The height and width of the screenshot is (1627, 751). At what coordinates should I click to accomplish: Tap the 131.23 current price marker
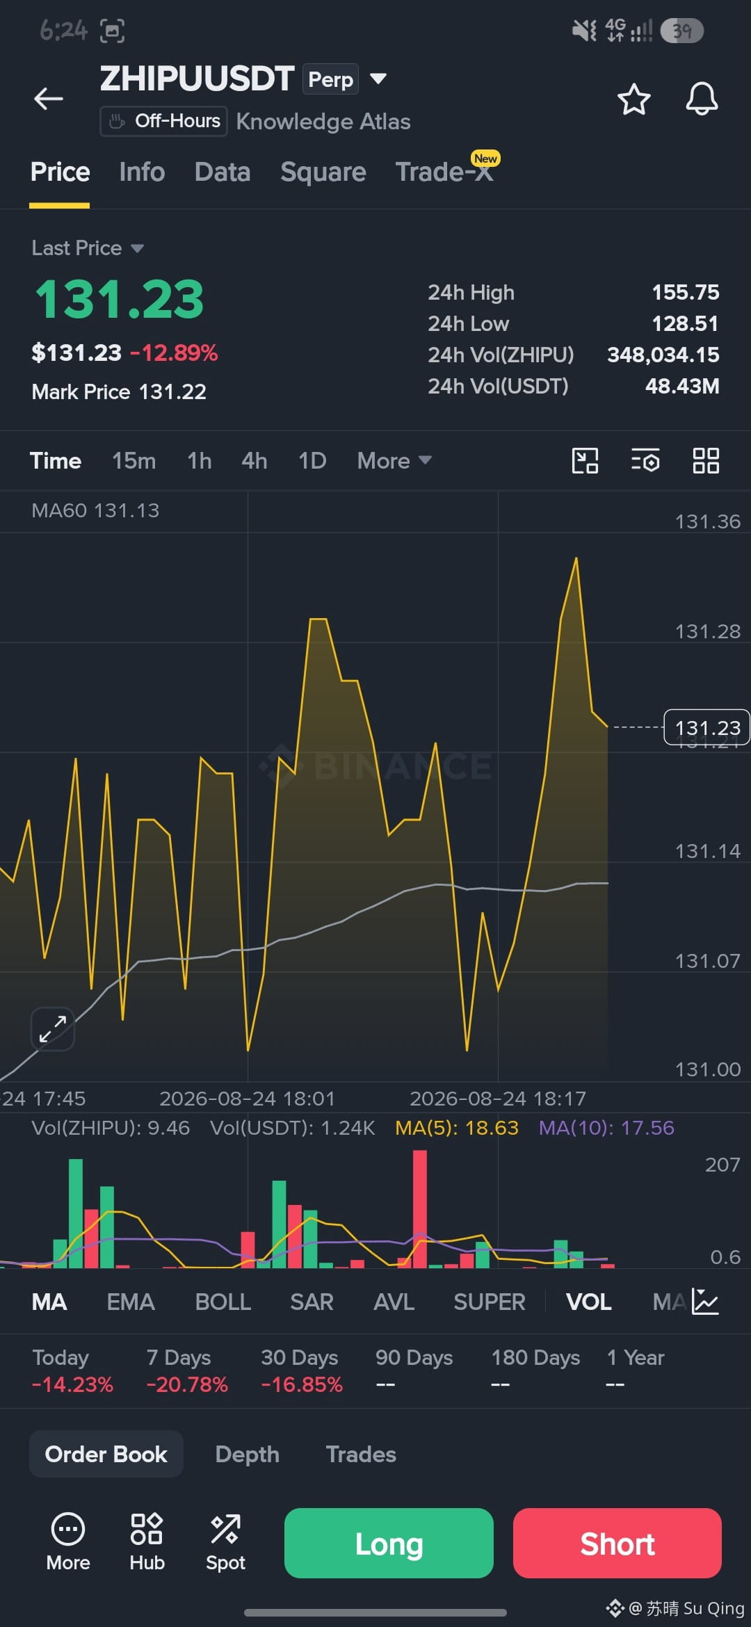coord(707,727)
